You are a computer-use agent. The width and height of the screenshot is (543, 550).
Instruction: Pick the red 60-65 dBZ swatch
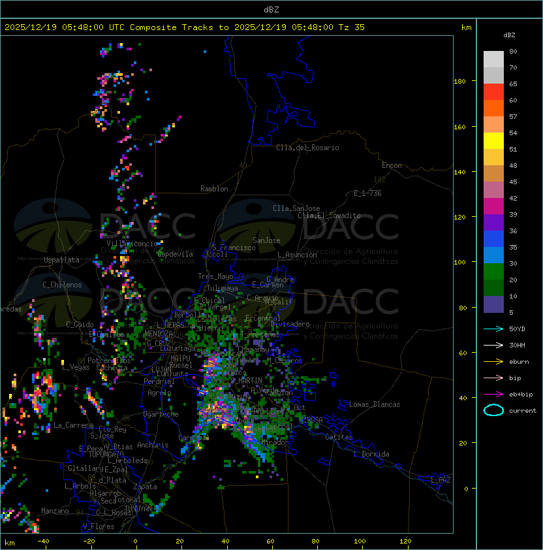[x=493, y=92]
